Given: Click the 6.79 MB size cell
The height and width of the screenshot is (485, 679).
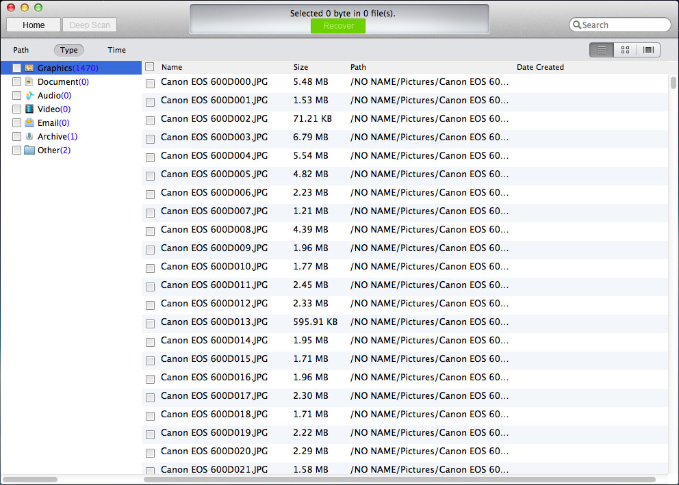Looking at the screenshot, I should point(311,137).
